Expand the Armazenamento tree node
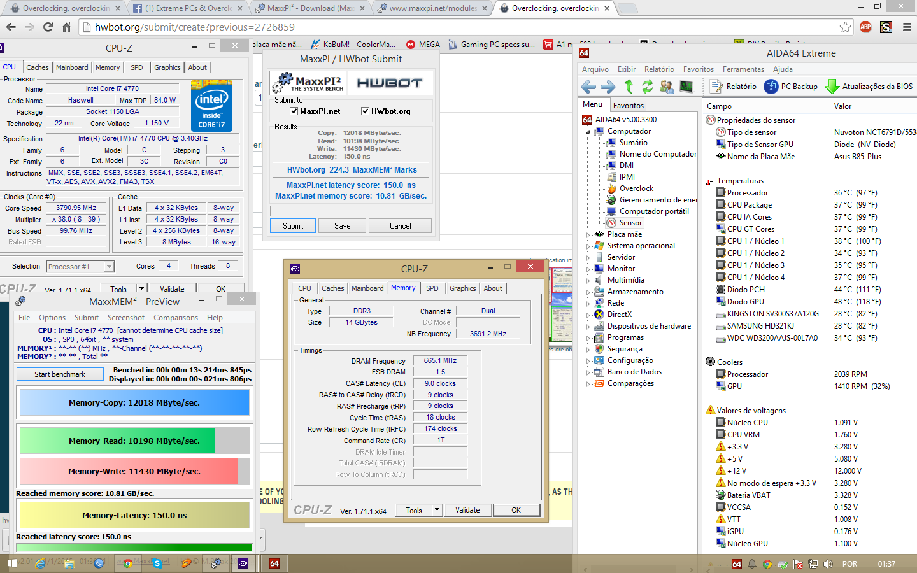 coord(588,292)
